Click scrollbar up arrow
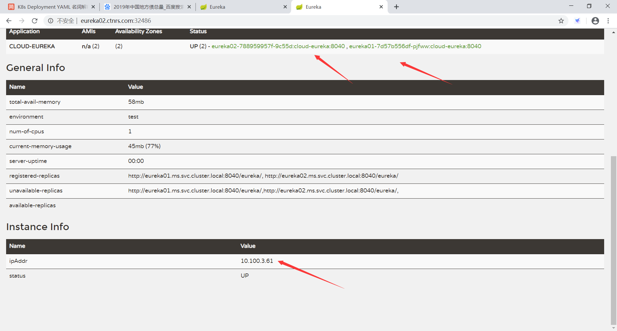Image resolution: width=617 pixels, height=331 pixels. (x=613, y=32)
